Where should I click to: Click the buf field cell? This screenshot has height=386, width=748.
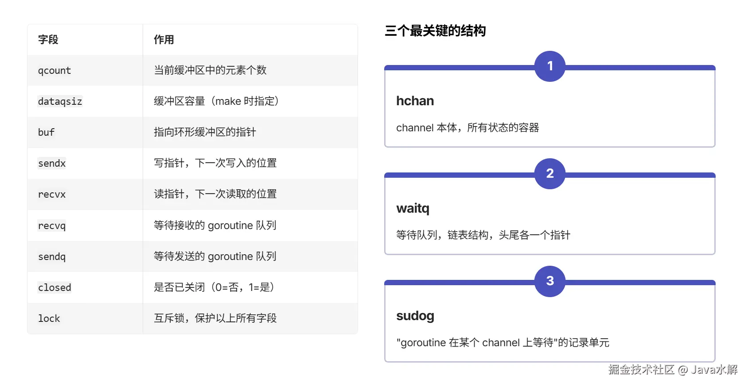pos(46,132)
